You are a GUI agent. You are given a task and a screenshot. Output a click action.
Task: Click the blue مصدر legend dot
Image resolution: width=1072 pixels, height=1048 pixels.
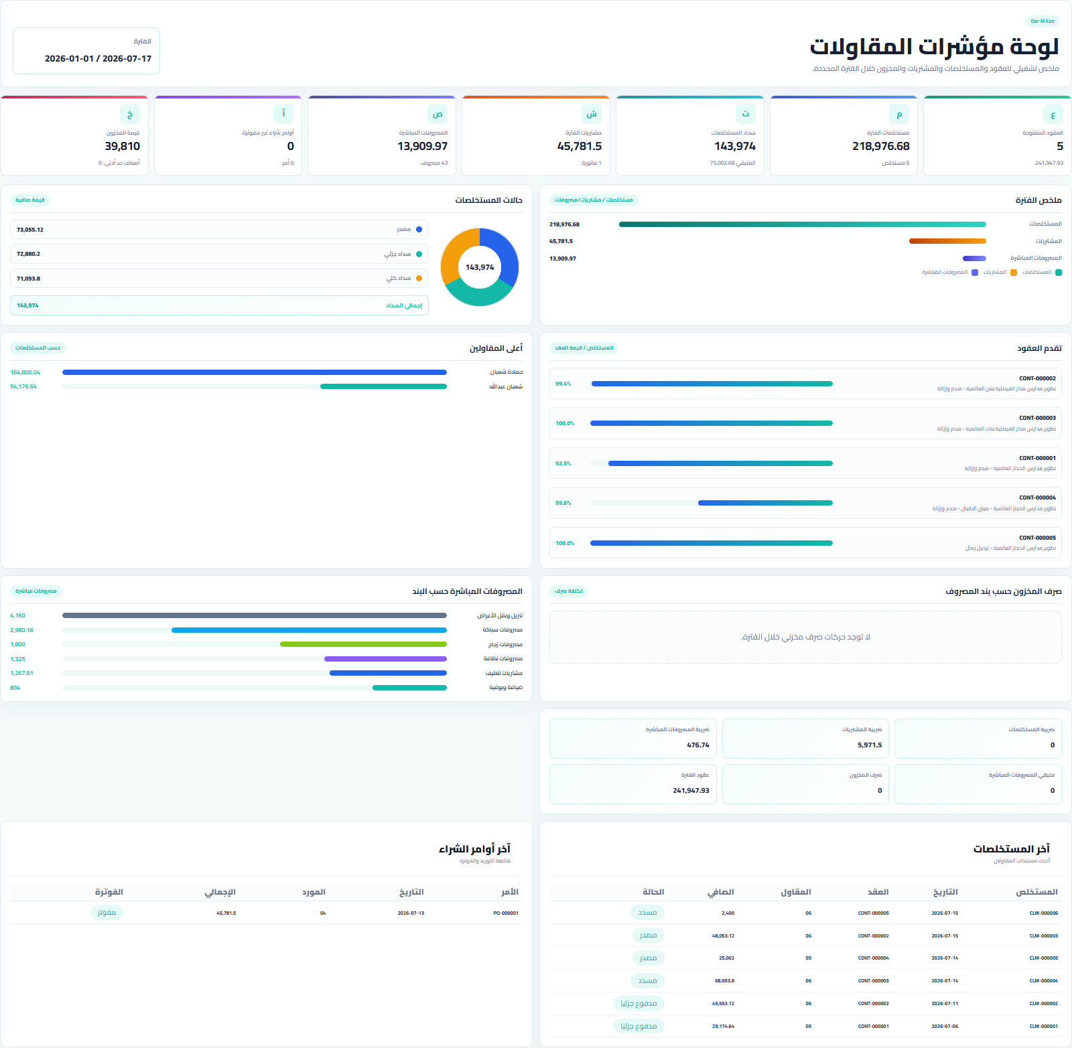419,229
